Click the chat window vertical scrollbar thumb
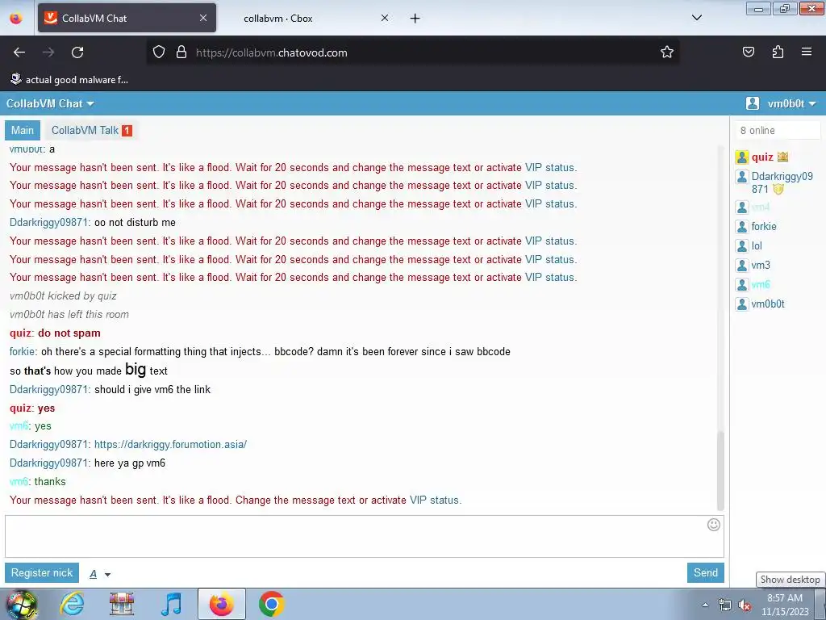The image size is (826, 620). click(x=720, y=471)
